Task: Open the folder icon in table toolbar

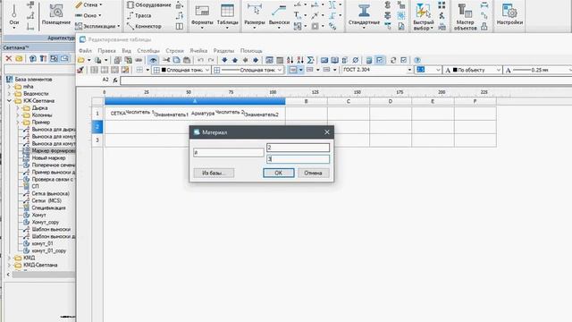Action: (81, 60)
